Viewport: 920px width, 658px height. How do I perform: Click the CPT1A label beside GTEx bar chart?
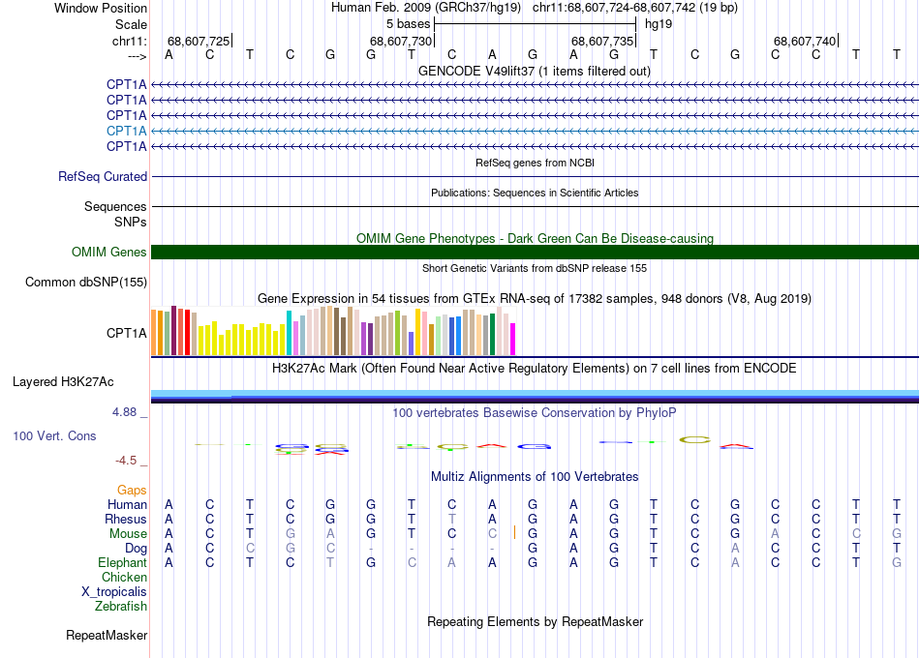(126, 334)
